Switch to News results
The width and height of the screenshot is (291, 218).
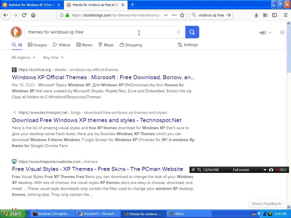click(84, 45)
